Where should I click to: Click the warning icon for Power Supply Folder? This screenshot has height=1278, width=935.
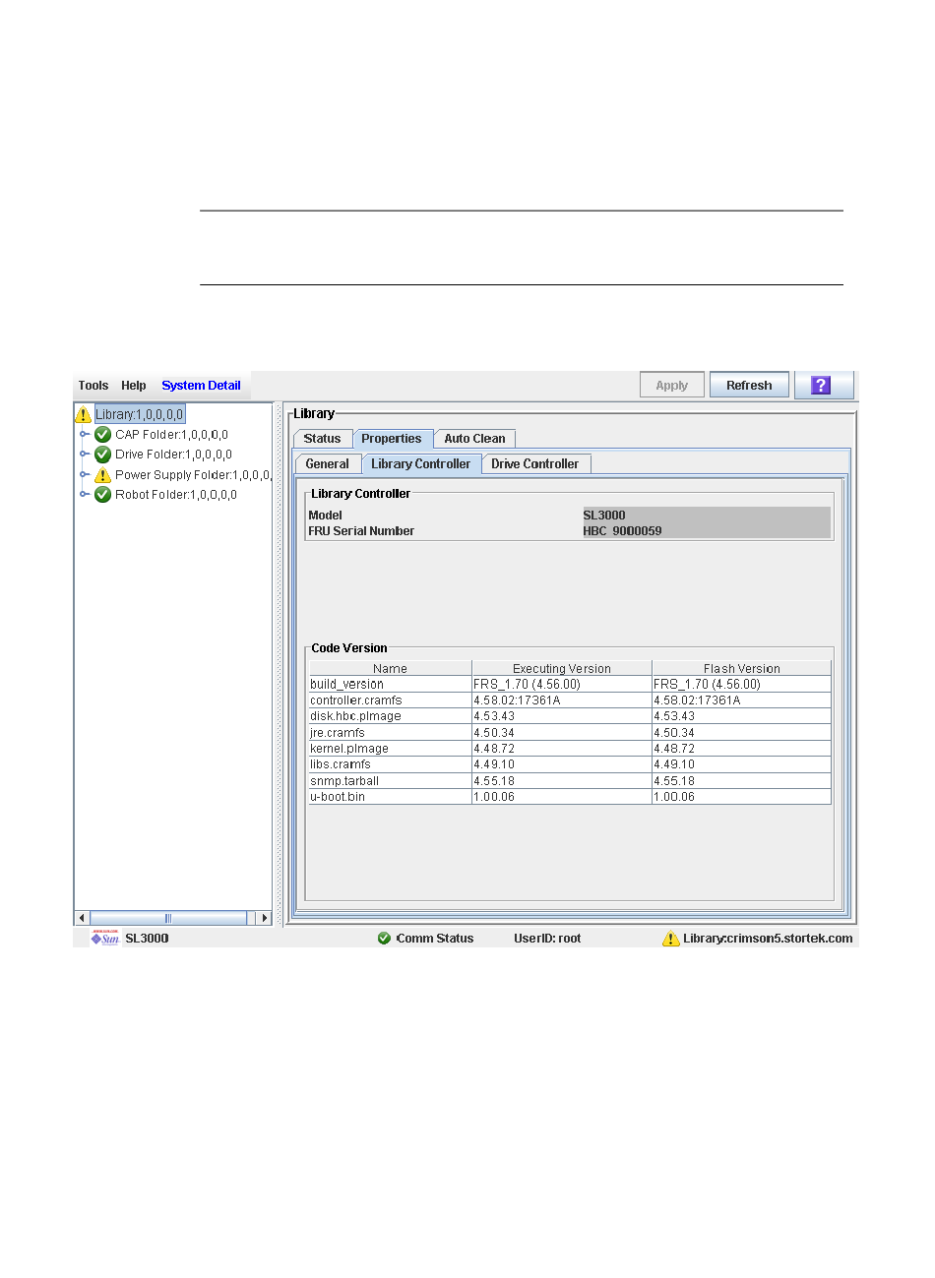point(102,475)
